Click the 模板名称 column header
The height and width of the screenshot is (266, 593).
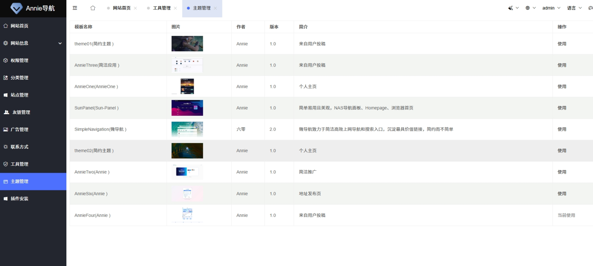pos(83,27)
